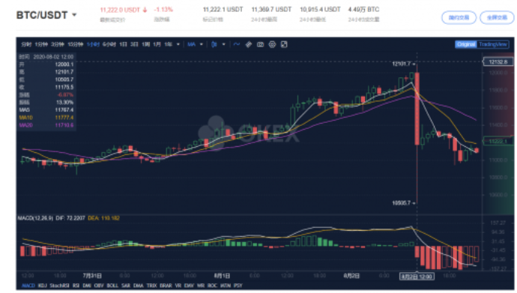Select BOLL sub-indicator

click(x=112, y=286)
